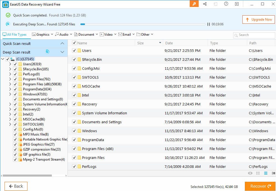Screen dimensions: 276x191
Task: Expand the ProgramData(1634) tree node
Action: (x=10, y=89)
